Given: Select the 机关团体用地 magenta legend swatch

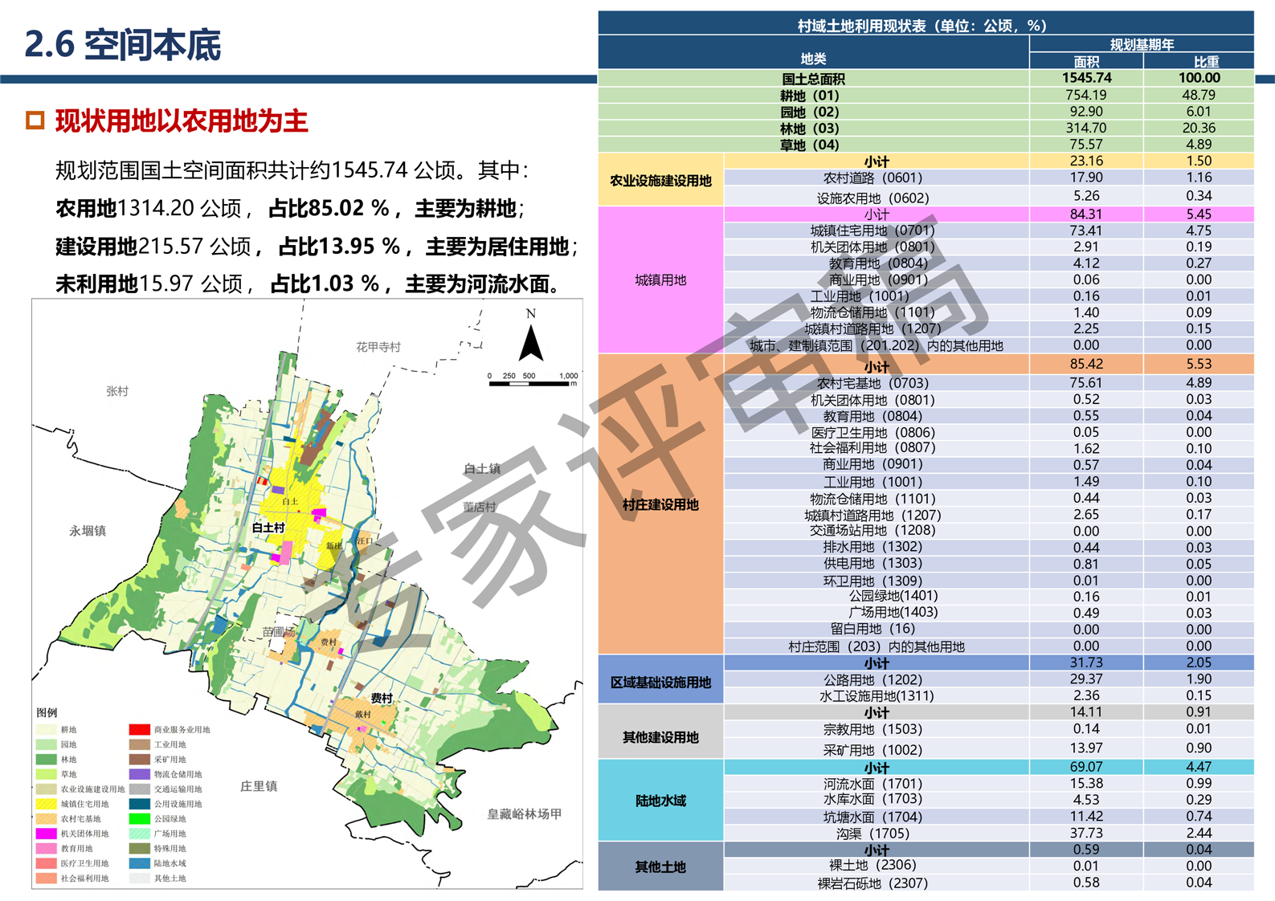Looking at the screenshot, I should 46,834.
